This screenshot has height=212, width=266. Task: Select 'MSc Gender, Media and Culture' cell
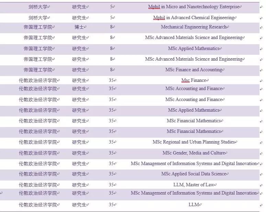[194, 153]
